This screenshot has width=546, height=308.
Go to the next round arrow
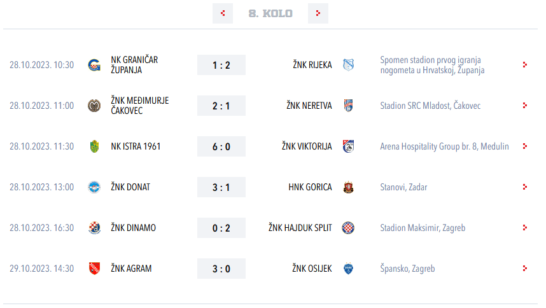(318, 13)
